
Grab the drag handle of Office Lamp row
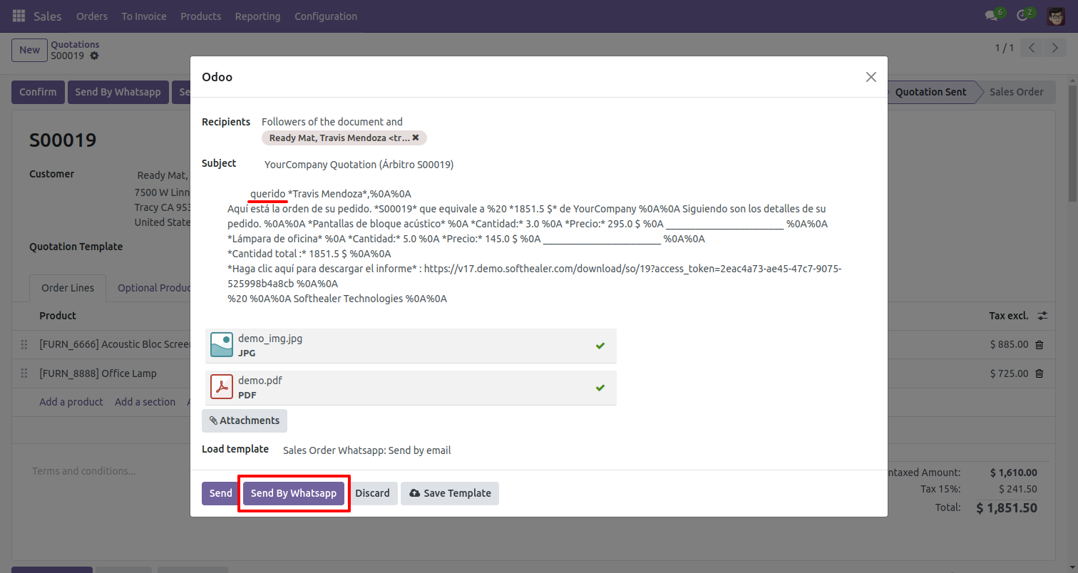pyautogui.click(x=24, y=373)
